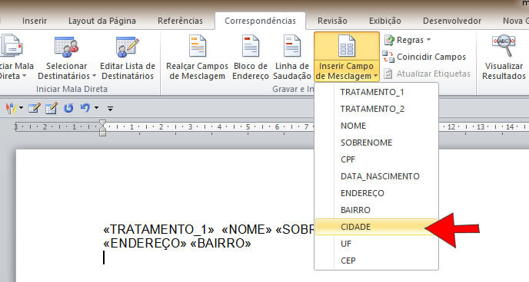The width and height of the screenshot is (529, 282).
Task: Open the customize quick access toolbar arrow
Action: [110, 108]
